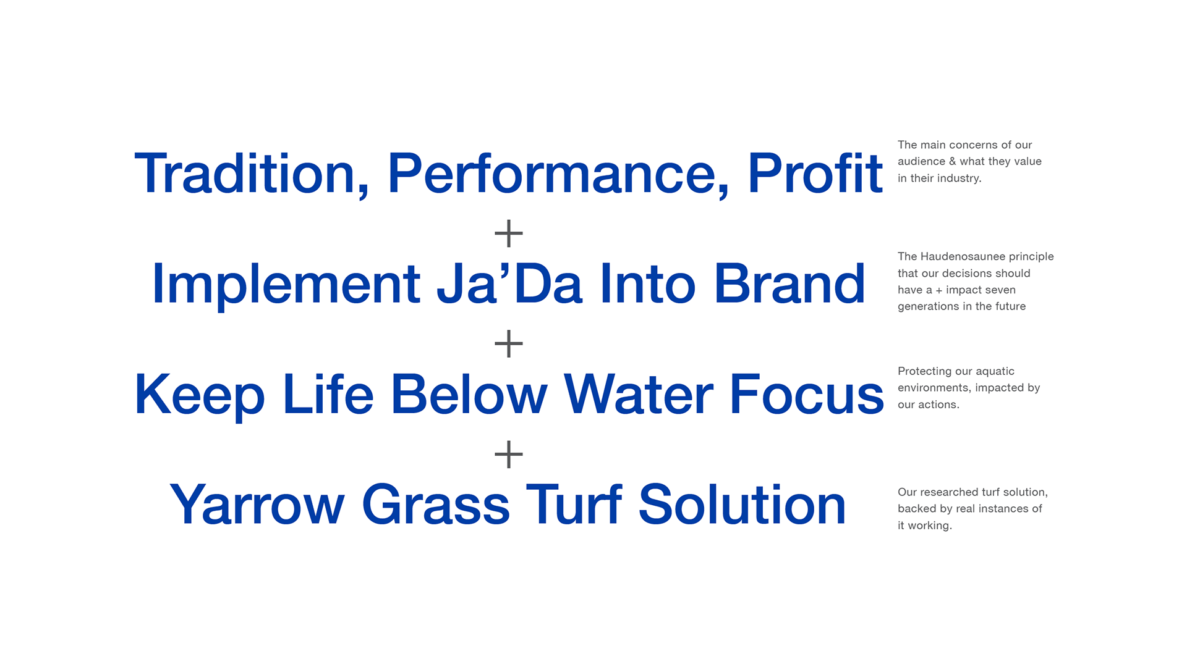The width and height of the screenshot is (1187, 667).
Task: Click the plus sign below Tradition heading
Action: pos(509,233)
